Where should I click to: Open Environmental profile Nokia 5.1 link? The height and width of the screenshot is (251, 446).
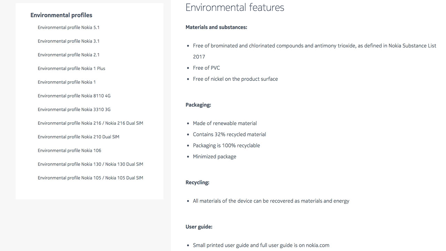point(69,28)
